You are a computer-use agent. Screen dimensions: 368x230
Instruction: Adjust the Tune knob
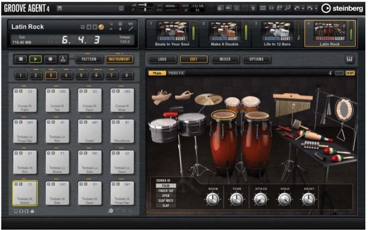click(236, 199)
